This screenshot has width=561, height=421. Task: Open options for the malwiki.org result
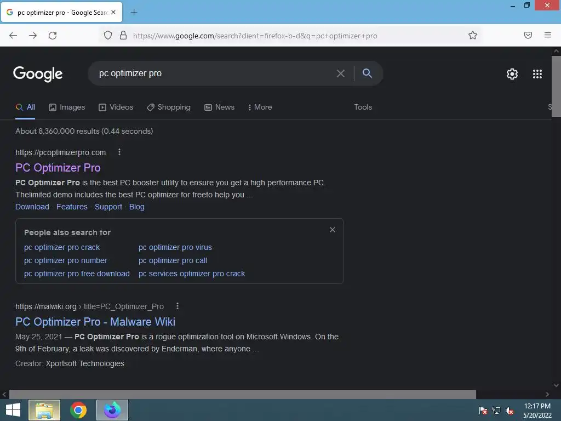click(177, 306)
